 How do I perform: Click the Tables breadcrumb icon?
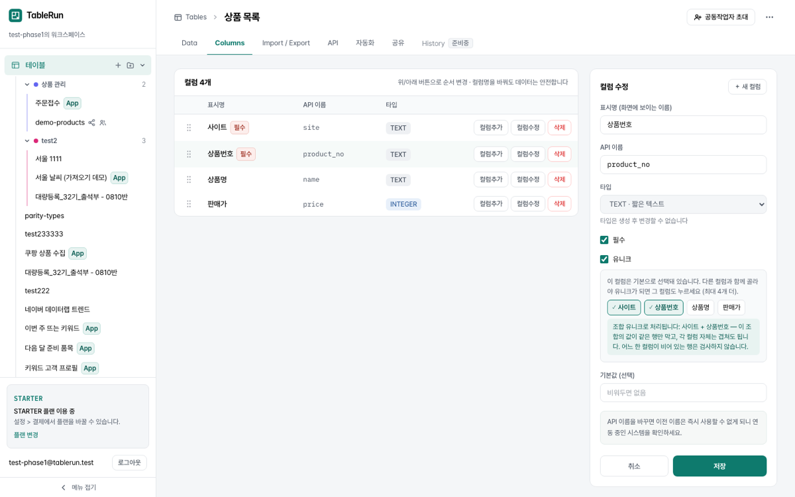click(x=178, y=17)
